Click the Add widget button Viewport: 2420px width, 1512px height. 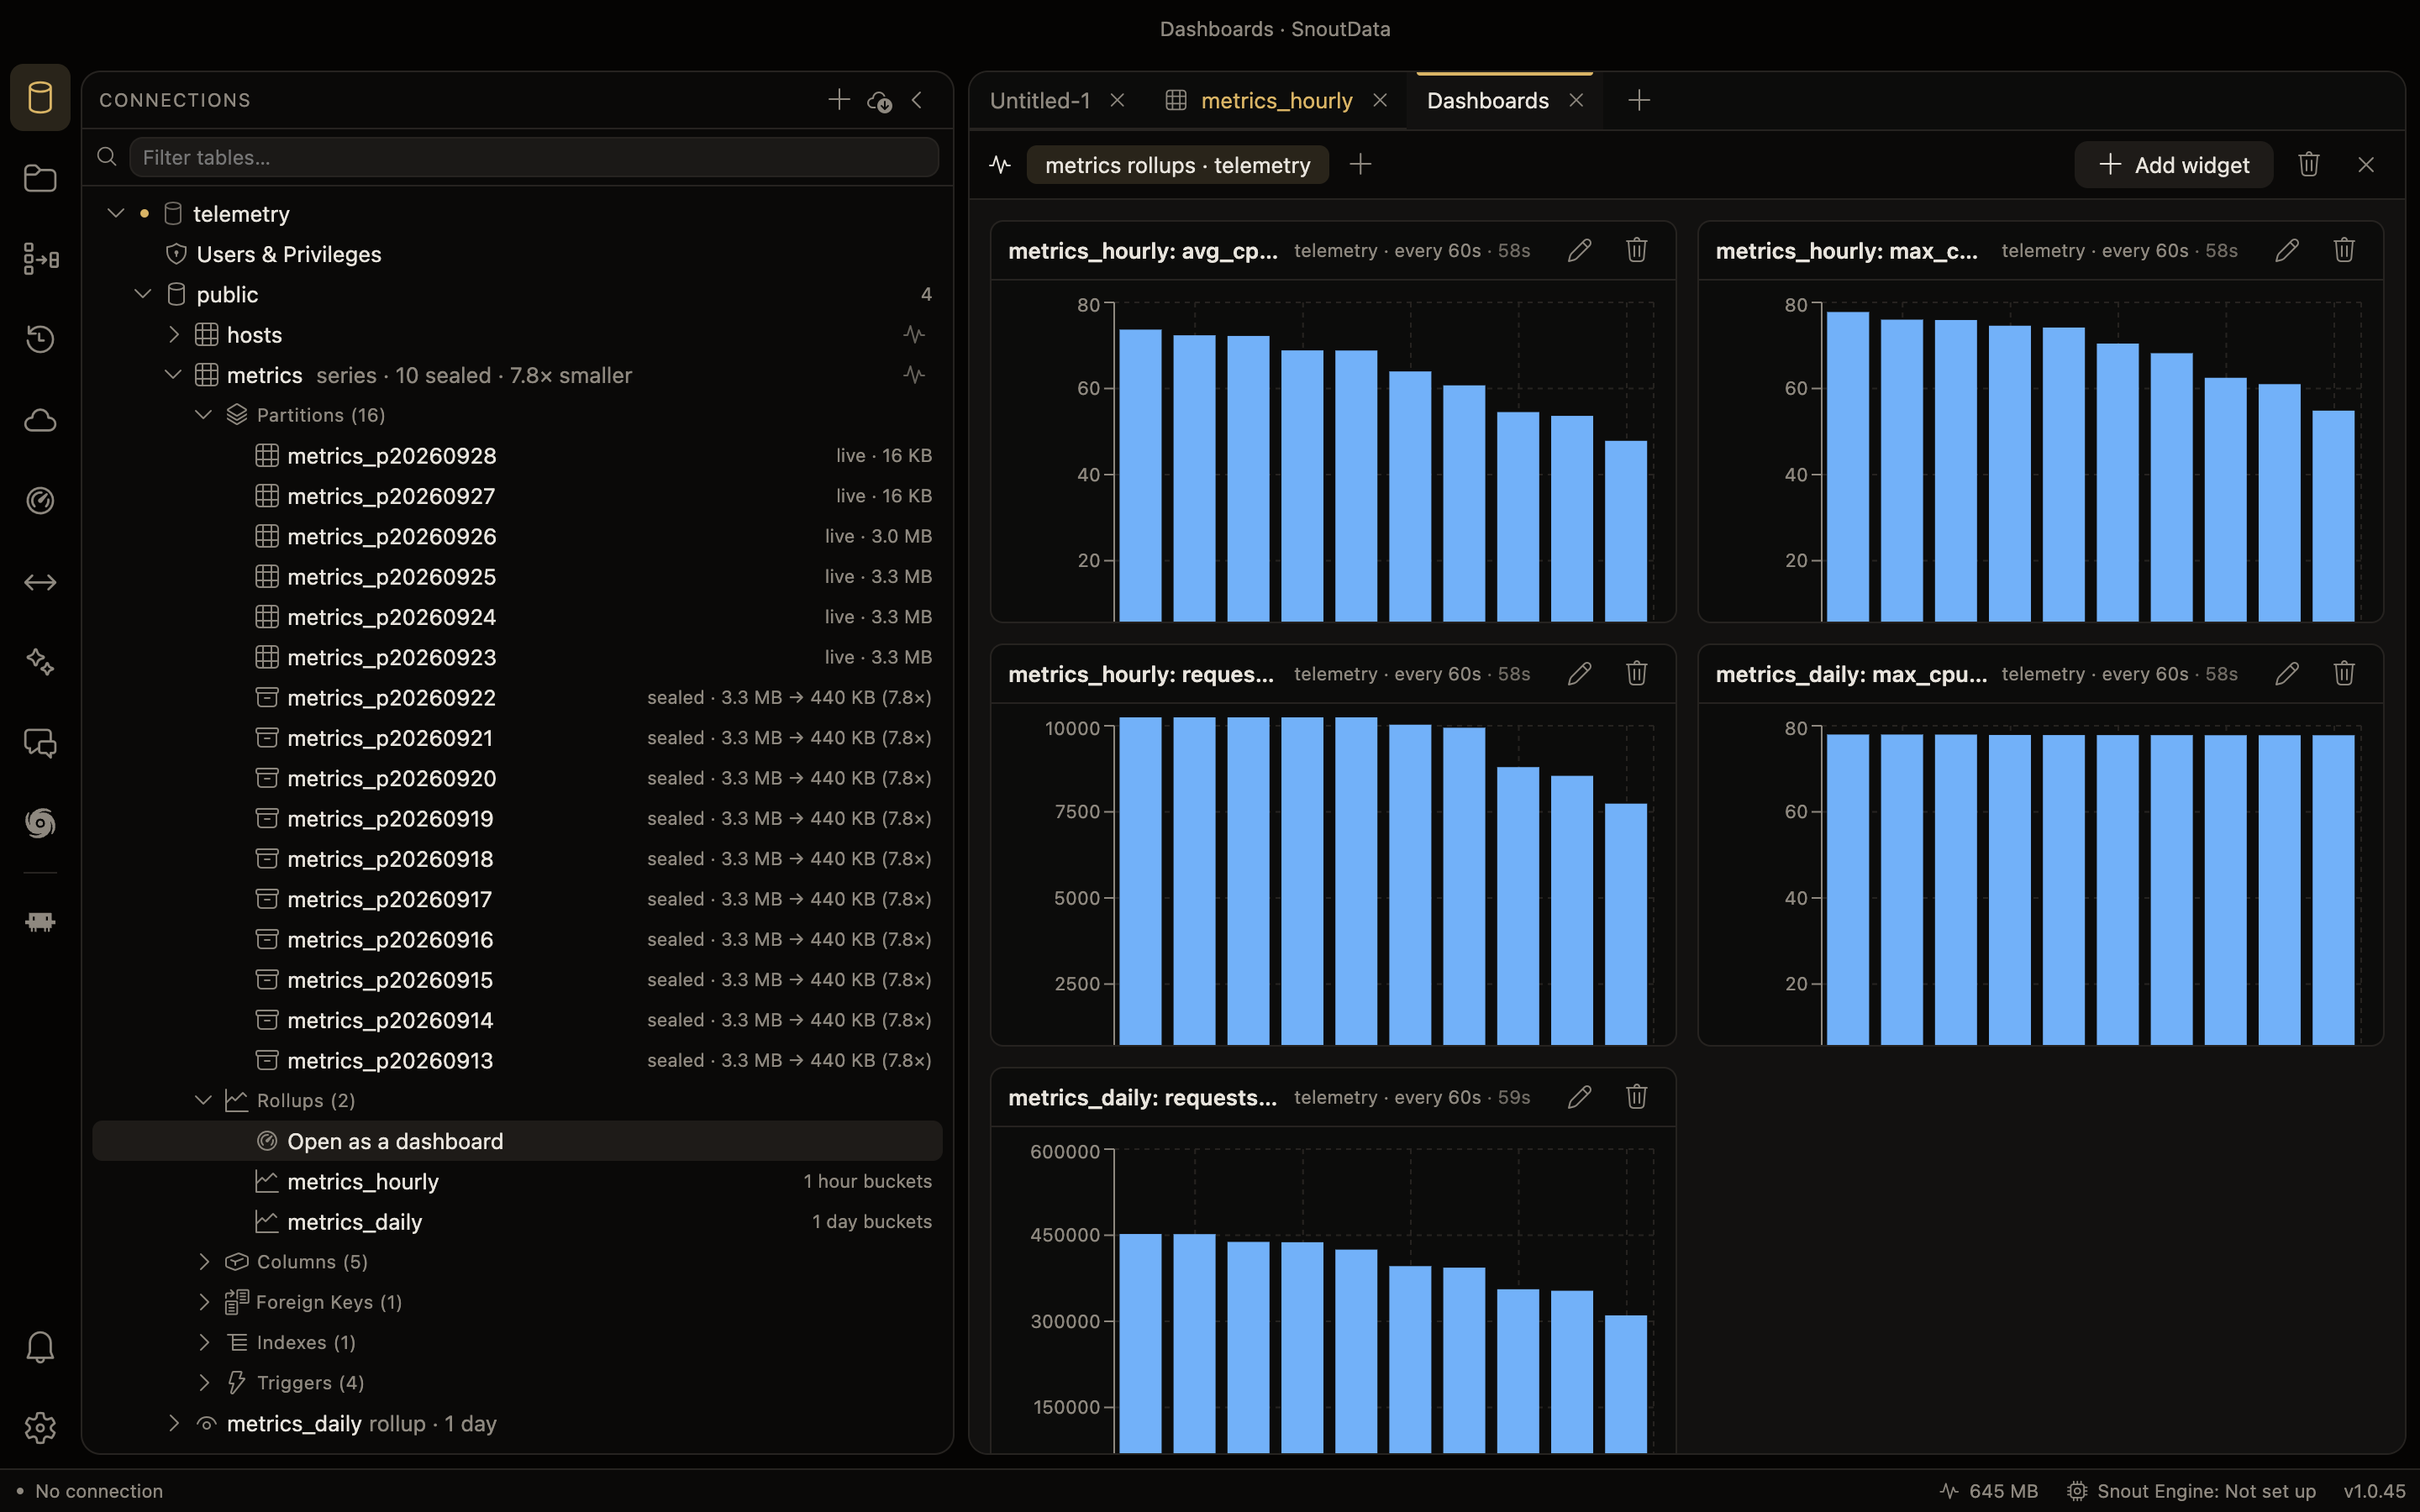[2173, 165]
